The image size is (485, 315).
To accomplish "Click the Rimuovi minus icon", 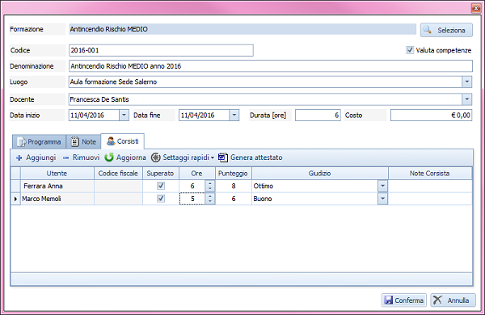I will pos(65,157).
